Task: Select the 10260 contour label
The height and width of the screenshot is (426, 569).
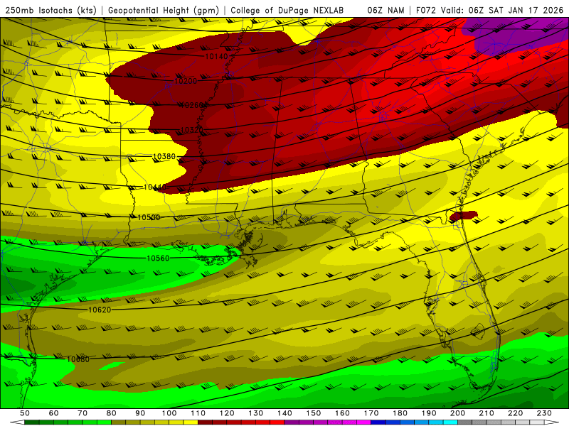Action: (x=192, y=105)
